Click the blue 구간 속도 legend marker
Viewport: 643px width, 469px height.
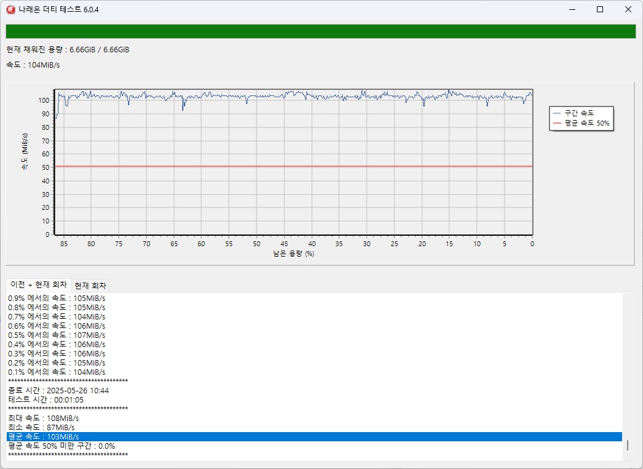point(557,113)
